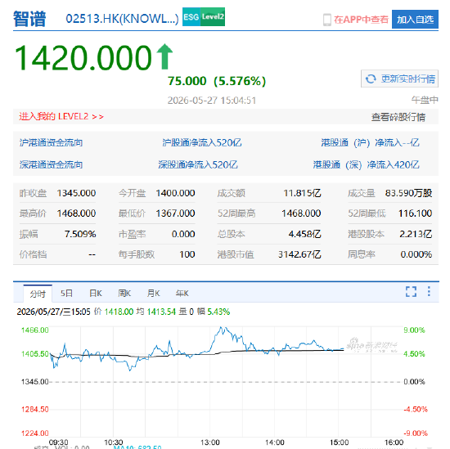
Task: Click 市盈率 value 0.000
Action: pos(183,234)
